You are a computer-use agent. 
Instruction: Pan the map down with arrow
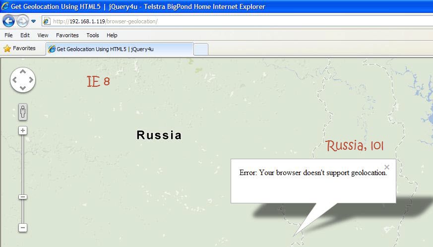(23, 88)
